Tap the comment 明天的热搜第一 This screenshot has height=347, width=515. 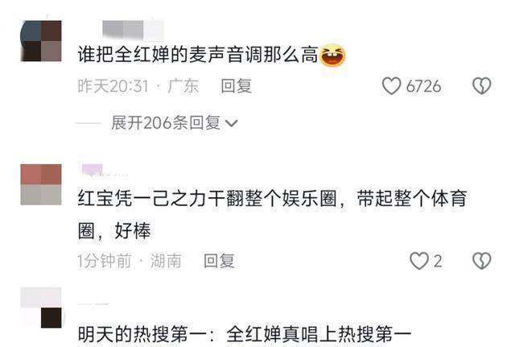[245, 334]
